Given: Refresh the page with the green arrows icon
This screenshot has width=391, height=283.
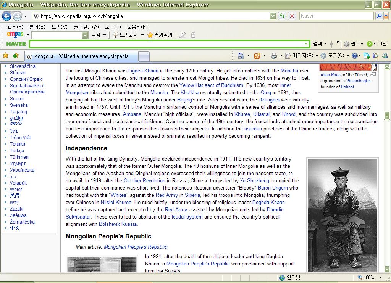Looking at the screenshot, I should point(282,16).
